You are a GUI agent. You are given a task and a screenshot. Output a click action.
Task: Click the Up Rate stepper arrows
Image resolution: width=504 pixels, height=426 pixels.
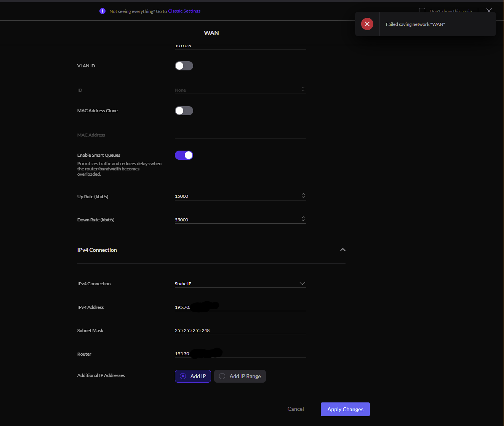[303, 196]
